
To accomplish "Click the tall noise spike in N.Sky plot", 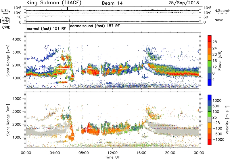I will pos(68,9).
